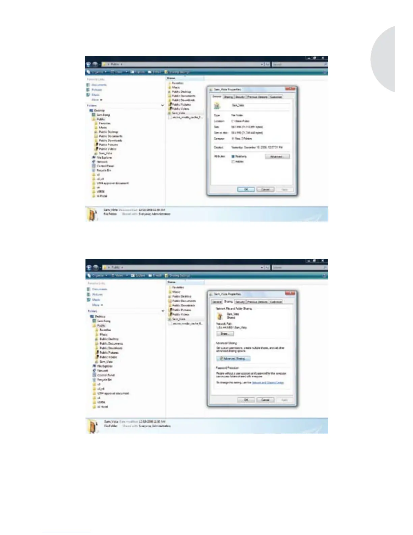This screenshot has width=413, height=535.
Task: Open Network and Sharing Center link
Action: point(268,383)
